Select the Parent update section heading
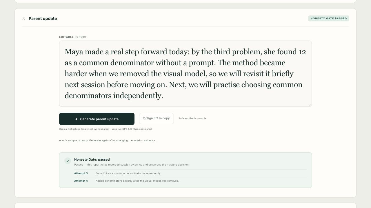Image resolution: width=371 pixels, height=208 pixels. pyautogui.click(x=43, y=18)
